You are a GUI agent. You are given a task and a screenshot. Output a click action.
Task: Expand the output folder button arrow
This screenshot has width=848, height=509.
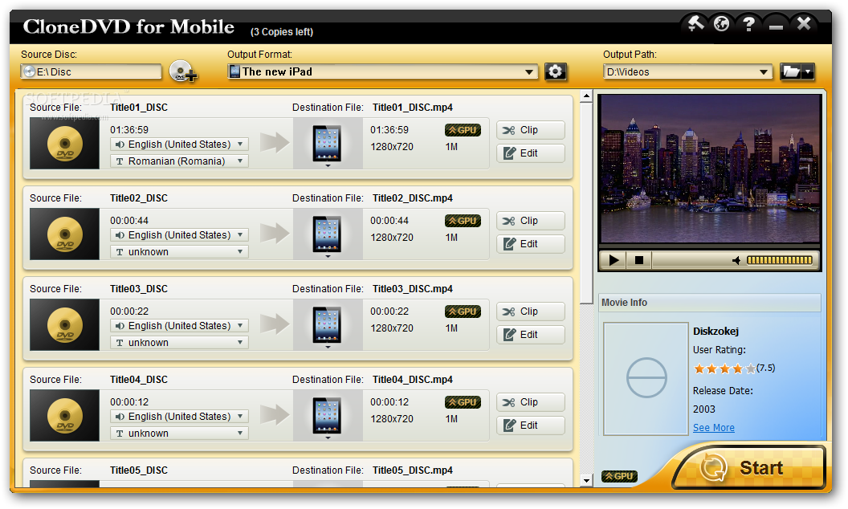807,71
